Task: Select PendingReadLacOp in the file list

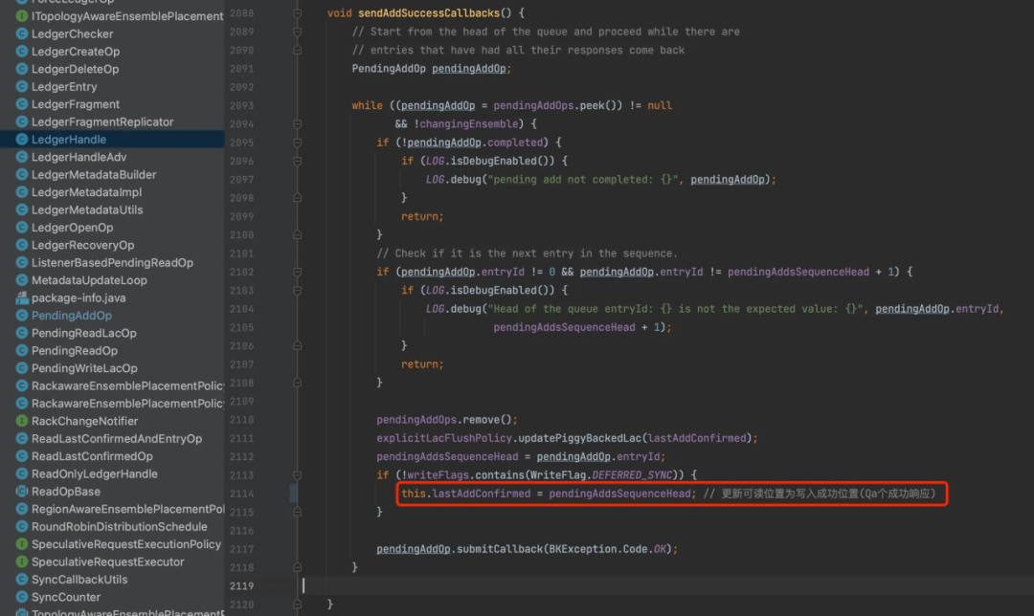Action: 83,334
